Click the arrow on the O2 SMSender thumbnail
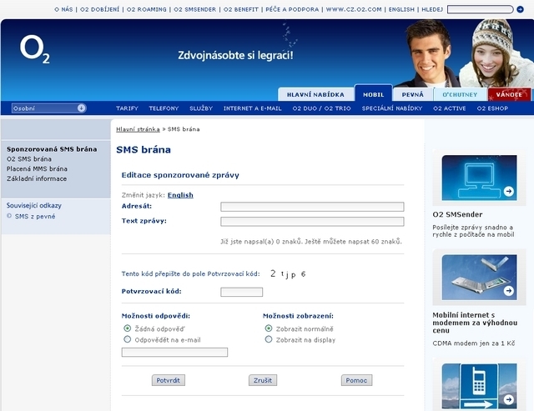The width and height of the screenshot is (534, 411). point(508,191)
